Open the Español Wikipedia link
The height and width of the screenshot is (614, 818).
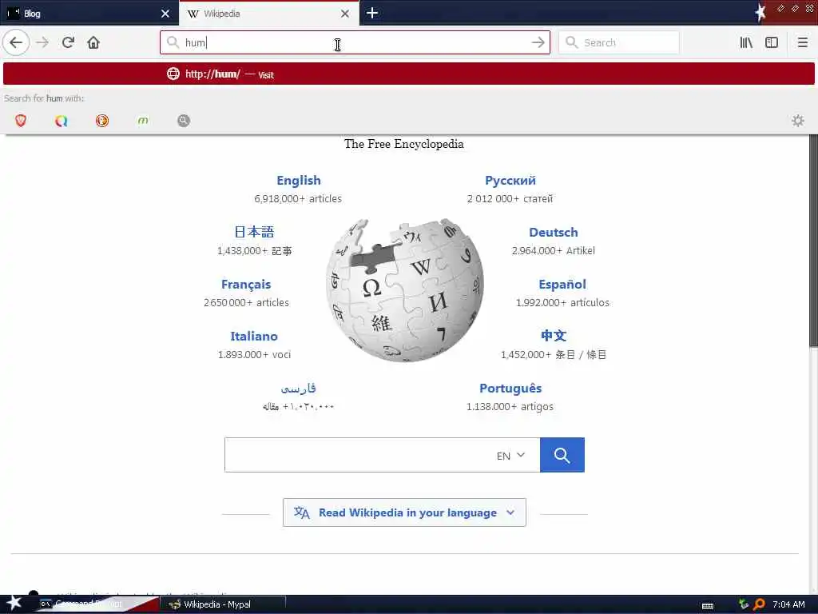(x=562, y=284)
